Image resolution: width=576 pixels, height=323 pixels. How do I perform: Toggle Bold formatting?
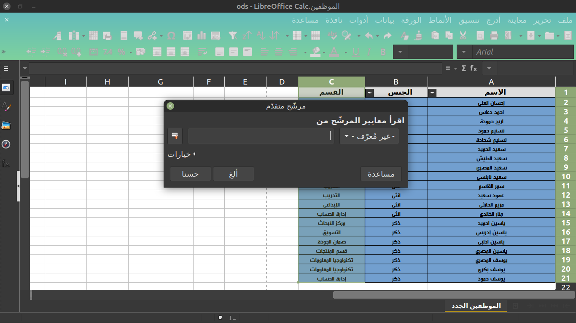(383, 52)
